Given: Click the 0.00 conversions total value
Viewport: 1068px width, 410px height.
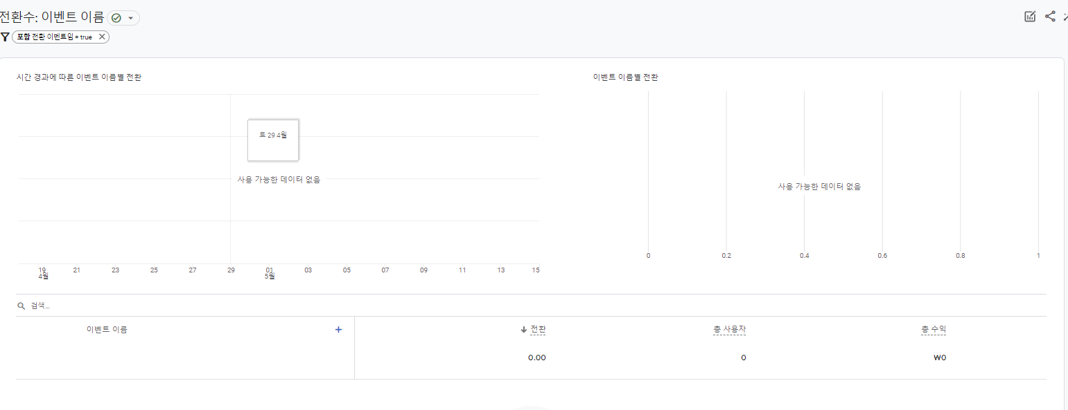Looking at the screenshot, I should 536,358.
